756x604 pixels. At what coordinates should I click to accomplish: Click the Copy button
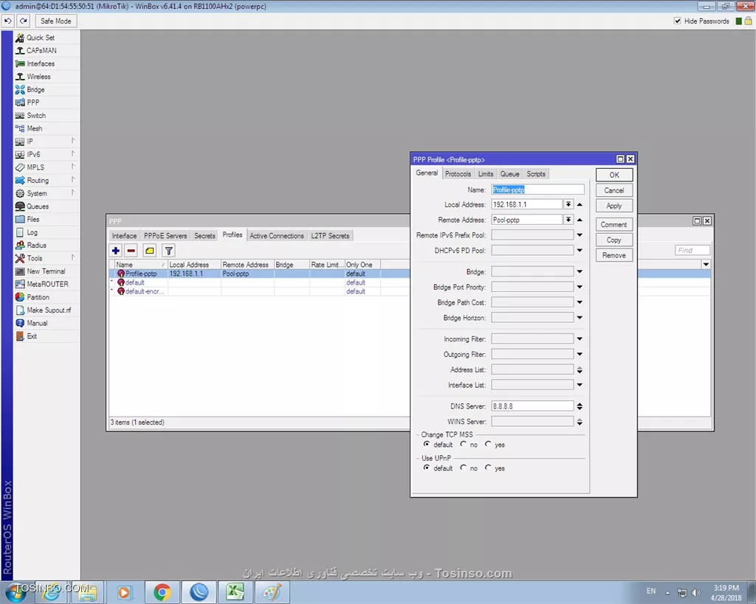click(614, 240)
